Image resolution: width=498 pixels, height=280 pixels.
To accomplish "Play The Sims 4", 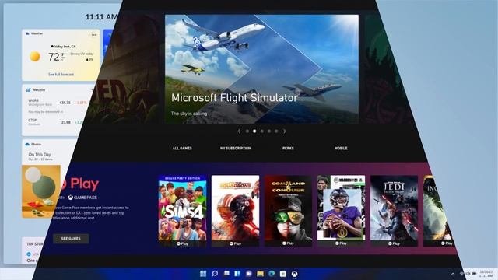I will tap(182, 243).
